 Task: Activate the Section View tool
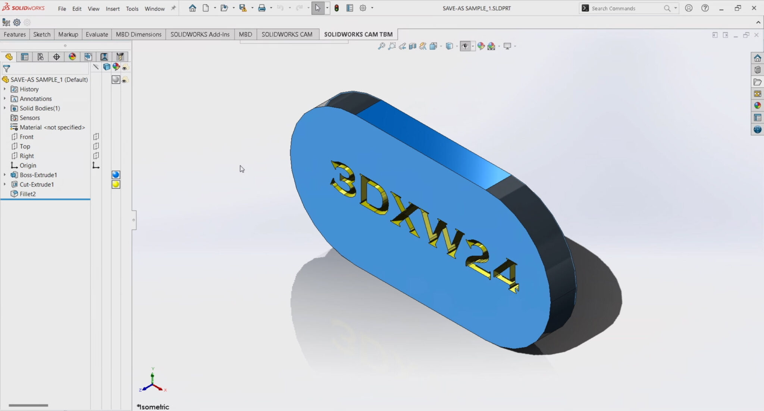(x=412, y=46)
